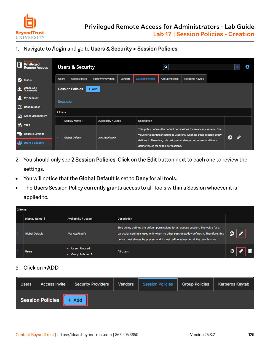The image size is (270, 350).
Task: Open the Users tab in top screenshot
Action: [62, 79]
